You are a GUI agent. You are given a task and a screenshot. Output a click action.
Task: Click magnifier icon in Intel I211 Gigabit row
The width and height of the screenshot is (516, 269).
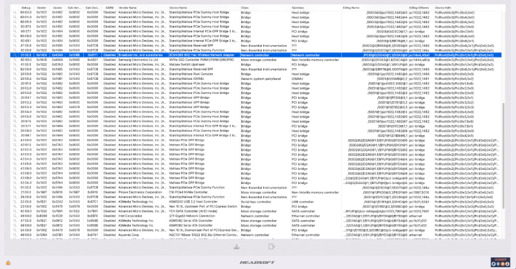click(15, 216)
